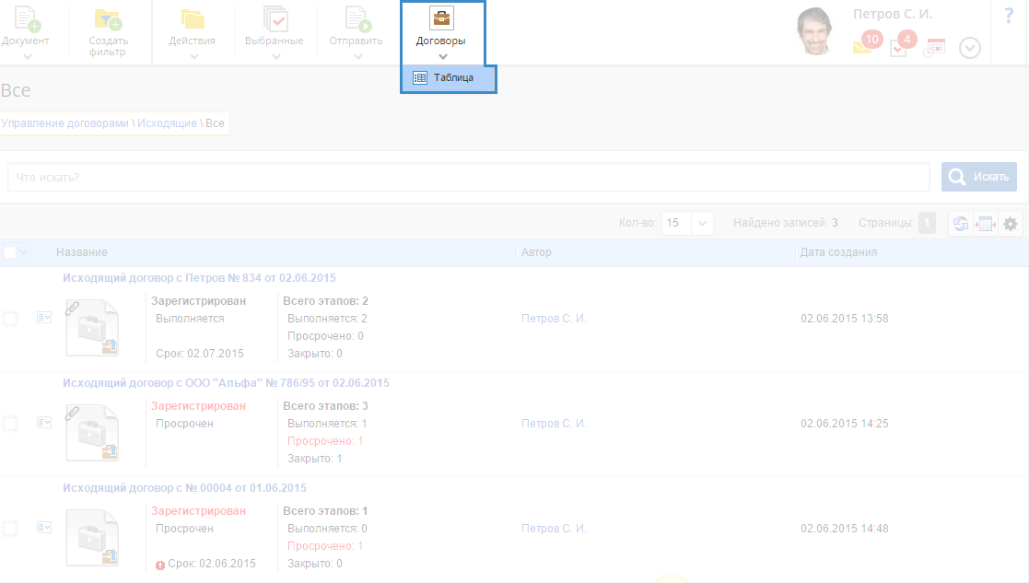Open the Документ toolbar icon
Screen dimensions: 1029x583
pos(27,19)
